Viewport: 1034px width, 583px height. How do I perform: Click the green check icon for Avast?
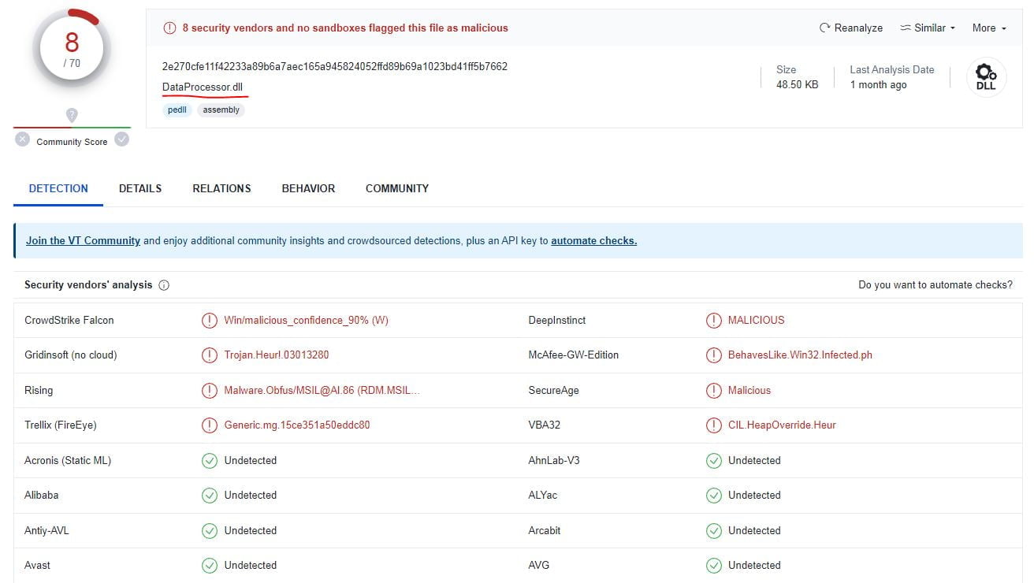(209, 566)
